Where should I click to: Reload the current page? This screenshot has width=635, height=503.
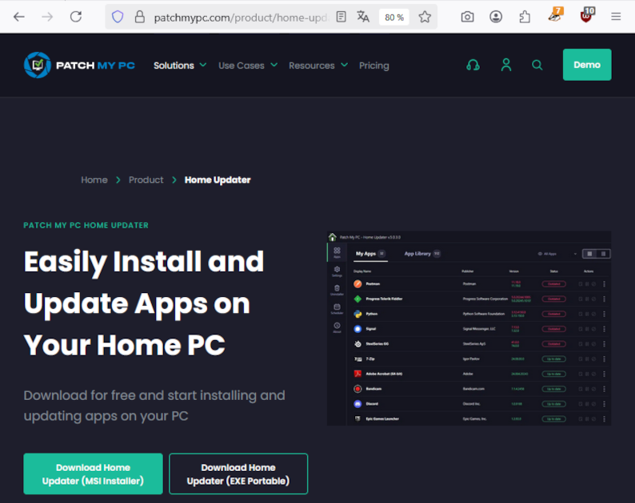(x=76, y=17)
